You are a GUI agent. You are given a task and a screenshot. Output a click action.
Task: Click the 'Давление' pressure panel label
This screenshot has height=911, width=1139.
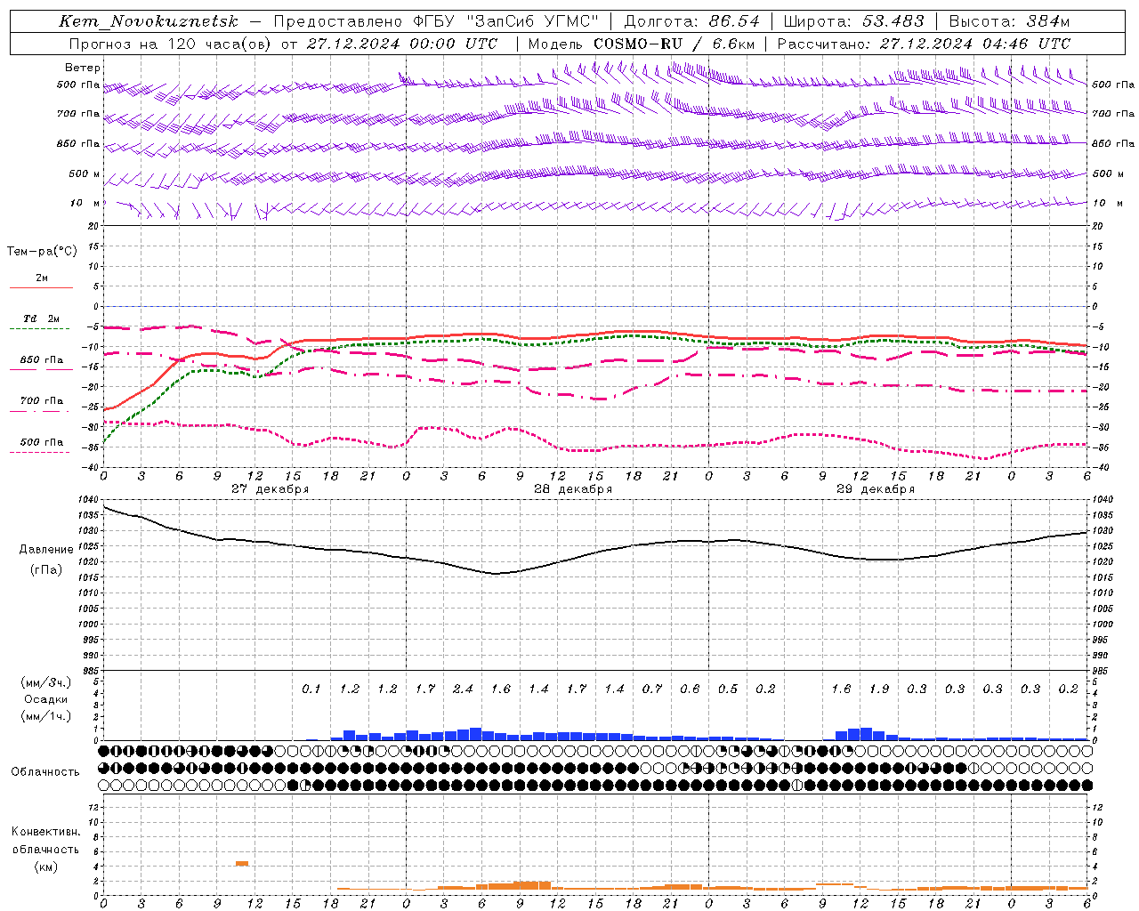click(46, 550)
